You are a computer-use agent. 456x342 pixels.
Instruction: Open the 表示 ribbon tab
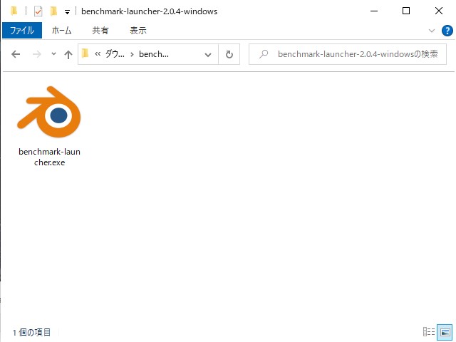coord(138,30)
